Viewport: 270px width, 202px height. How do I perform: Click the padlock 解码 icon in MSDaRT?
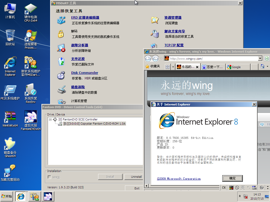point(61,34)
